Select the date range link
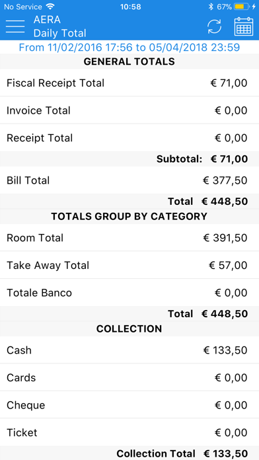 (x=129, y=47)
